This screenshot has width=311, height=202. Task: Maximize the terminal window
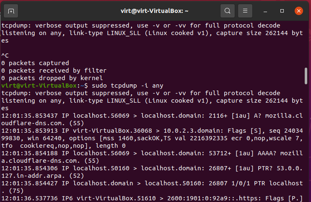click(282, 11)
